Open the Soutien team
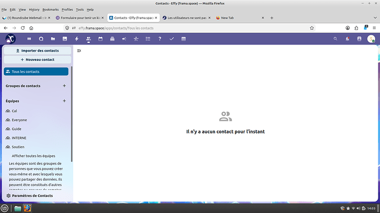Image resolution: width=380 pixels, height=213 pixels. (x=36, y=147)
